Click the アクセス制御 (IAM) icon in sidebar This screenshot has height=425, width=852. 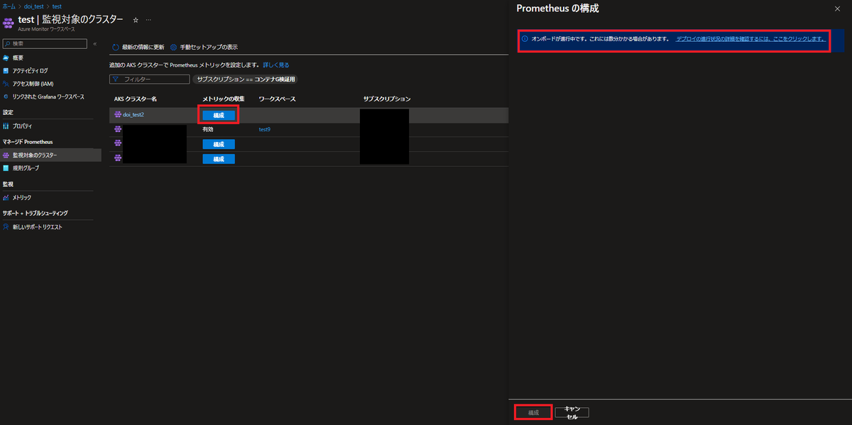click(x=6, y=84)
